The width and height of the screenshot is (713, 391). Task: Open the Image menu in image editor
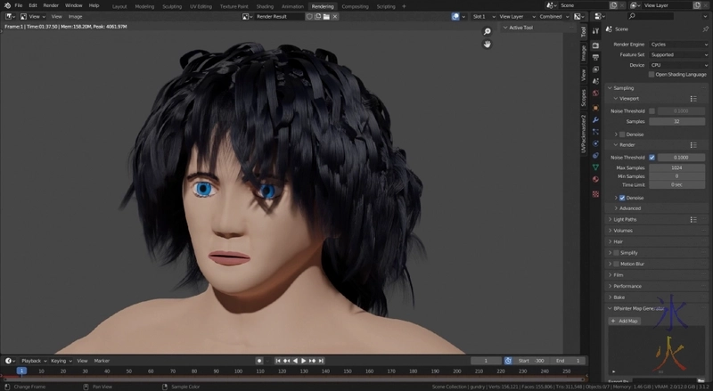pyautogui.click(x=76, y=16)
